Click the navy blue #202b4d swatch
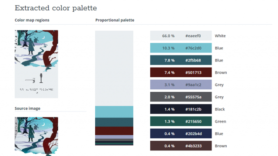The width and height of the screenshot is (278, 156). 181,133
